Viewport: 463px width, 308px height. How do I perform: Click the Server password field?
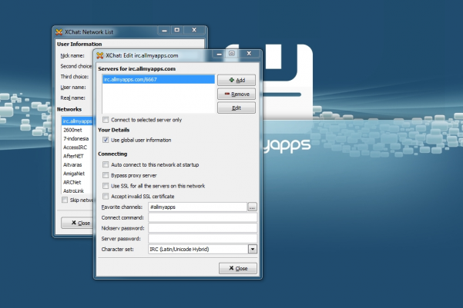coord(202,239)
